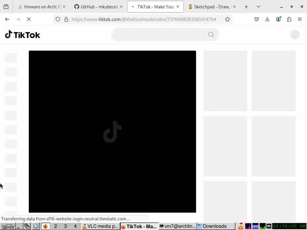Open a new tab with plus button

[246, 7]
